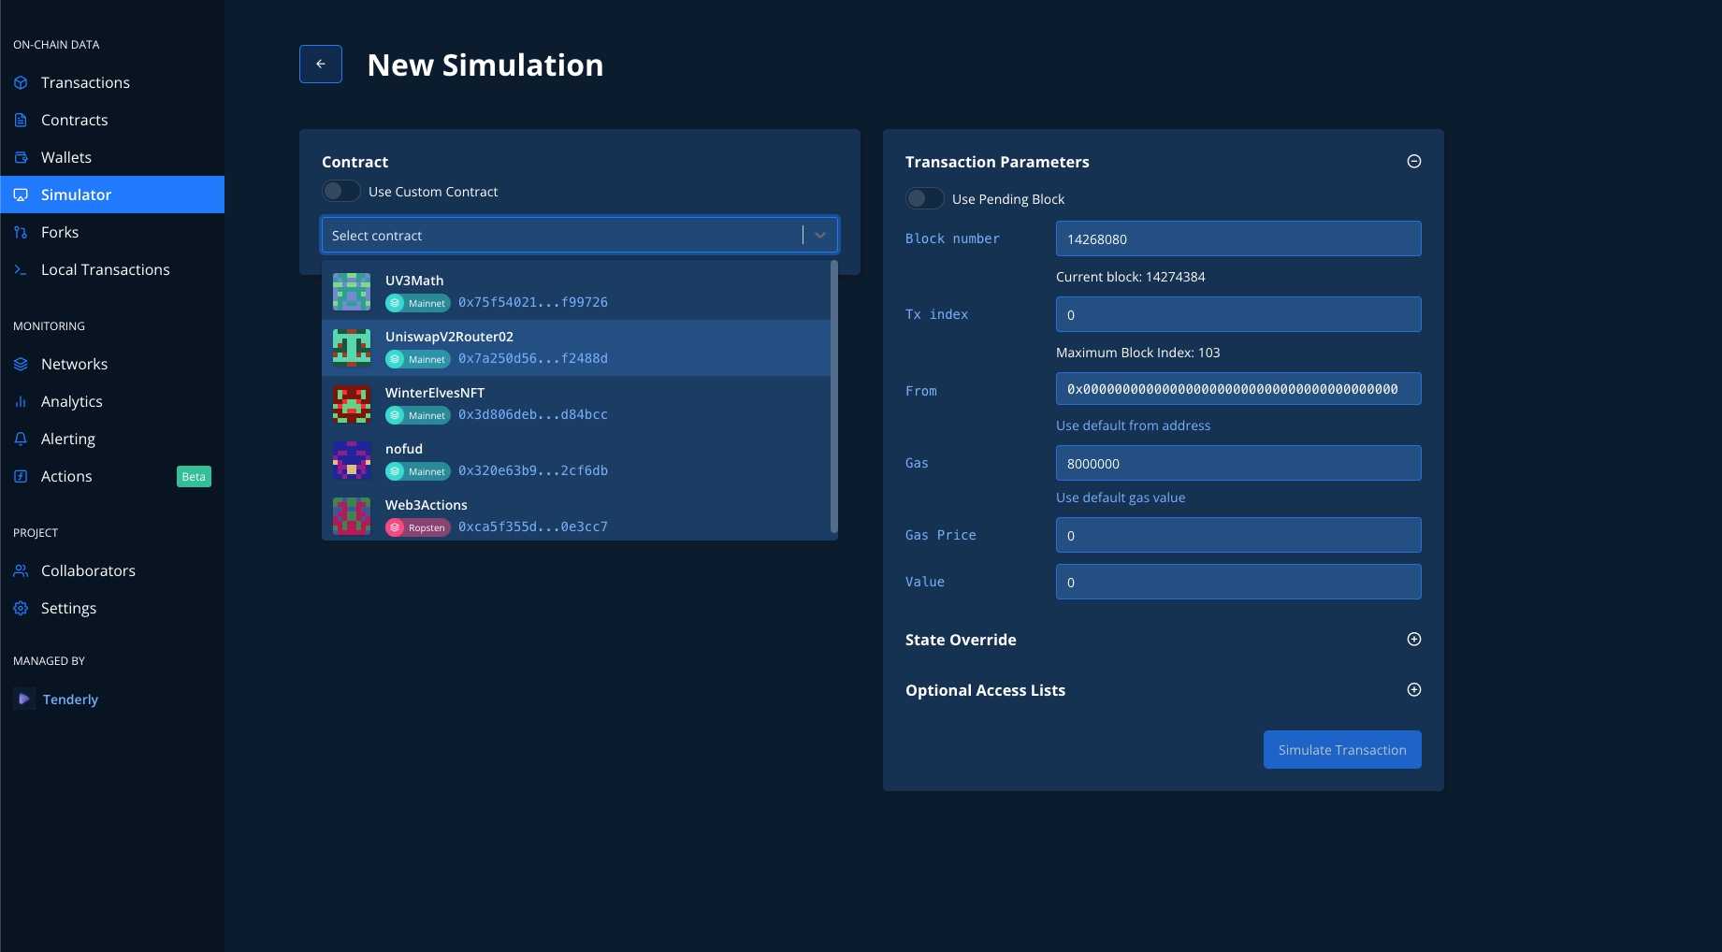Open the Select contract dropdown arrow
This screenshot has height=952, width=1722.
click(820, 235)
